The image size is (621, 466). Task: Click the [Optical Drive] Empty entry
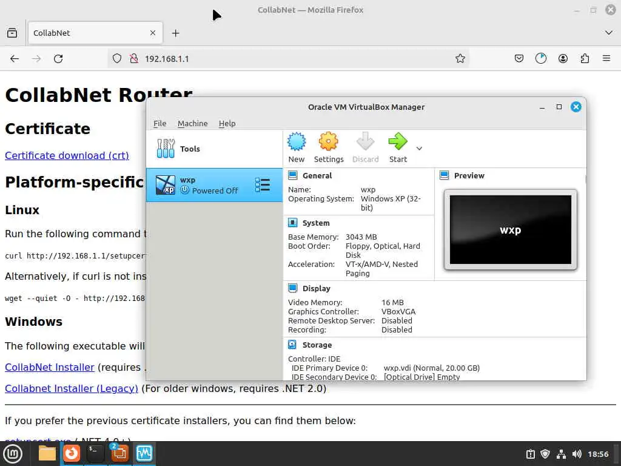point(421,377)
